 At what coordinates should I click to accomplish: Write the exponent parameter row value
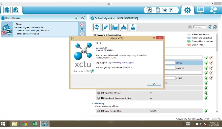tap(211, 68)
